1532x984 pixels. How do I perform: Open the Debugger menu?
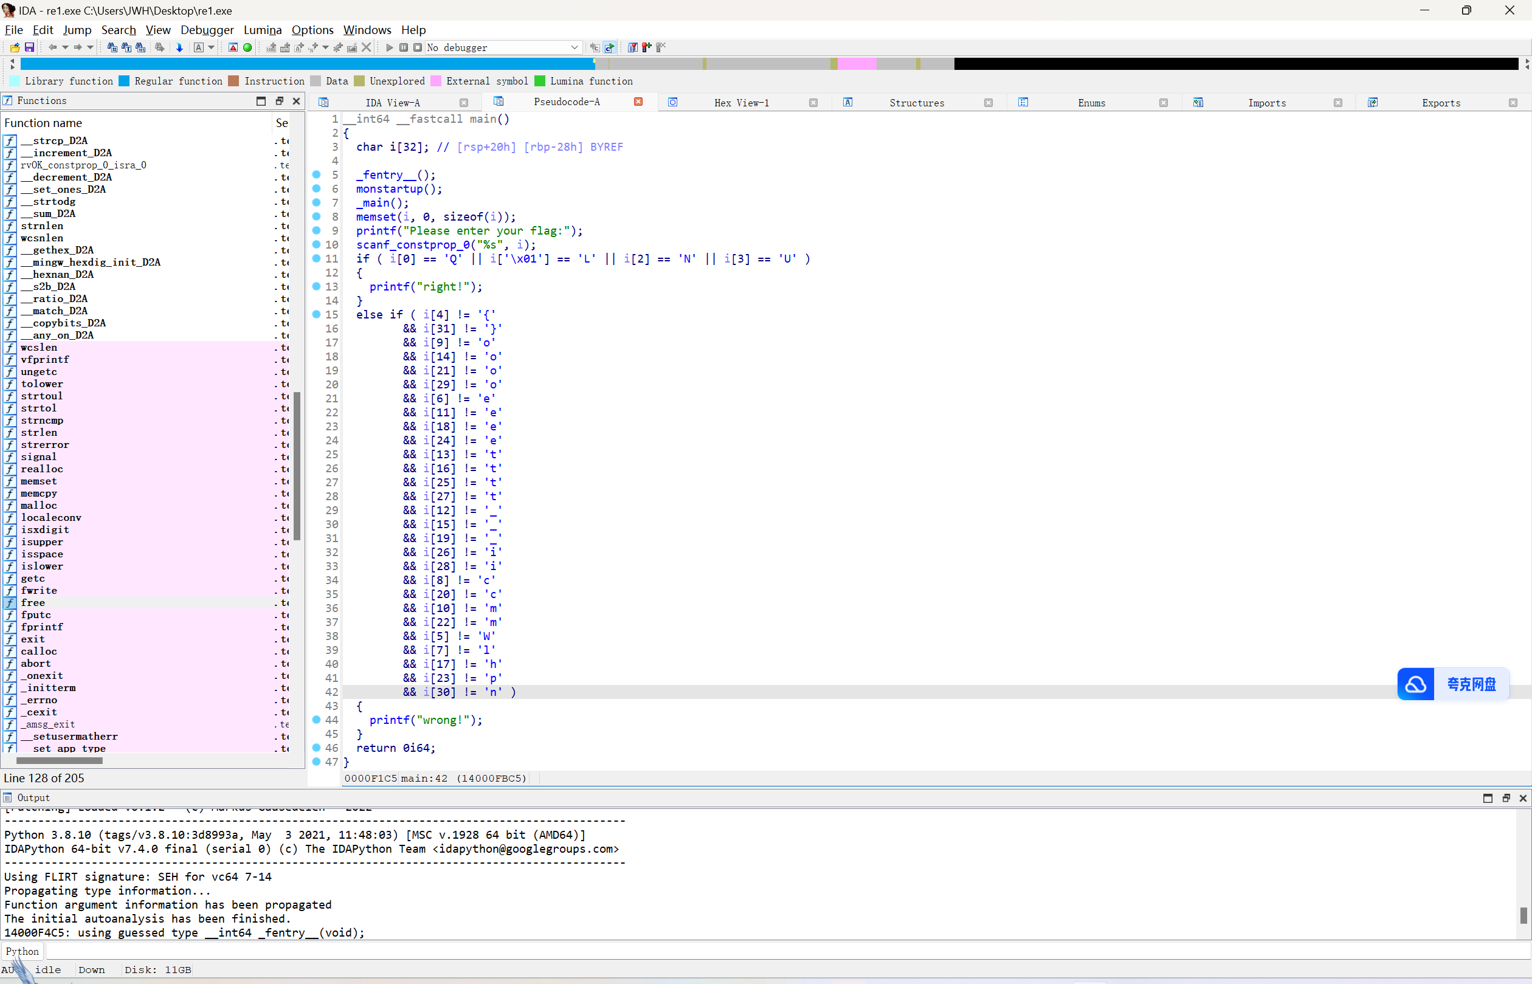coord(207,30)
